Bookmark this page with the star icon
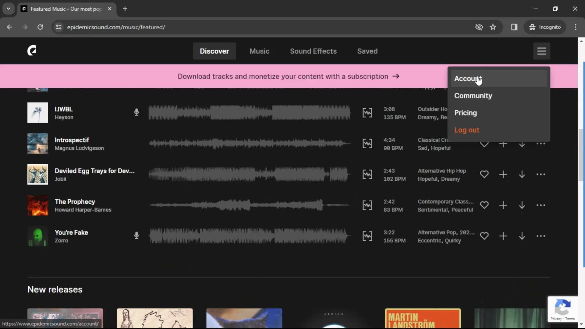Image resolution: width=585 pixels, height=329 pixels. coord(493,27)
